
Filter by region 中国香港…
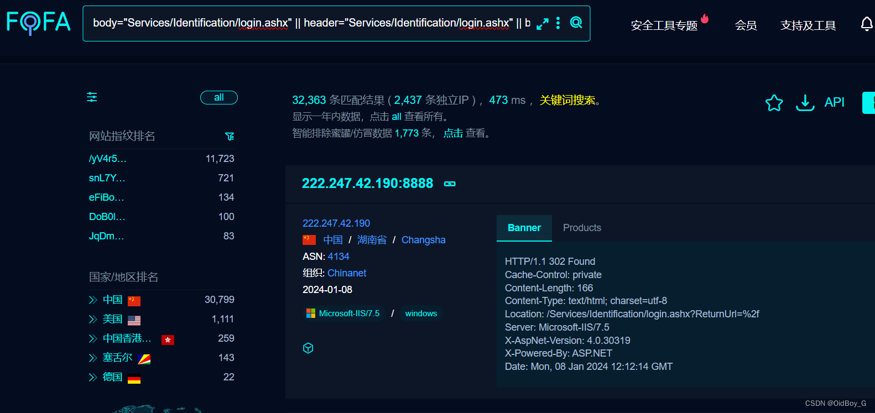(x=127, y=338)
